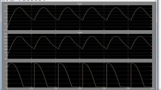Image resolution: width=161 pixels, height=90 pixels.
Task: Select the Vload waveform plot area
Action: click(x=80, y=46)
